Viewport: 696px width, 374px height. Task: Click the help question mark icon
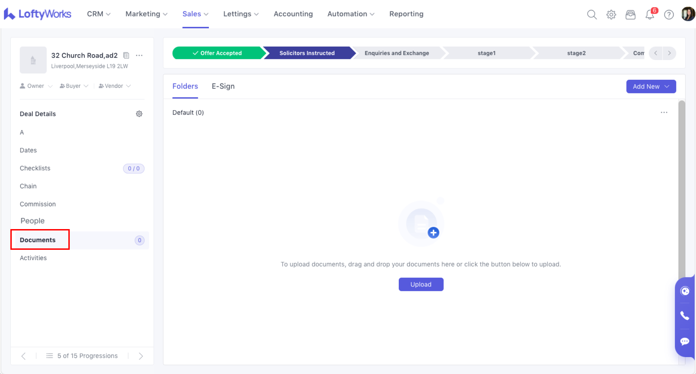[669, 14]
